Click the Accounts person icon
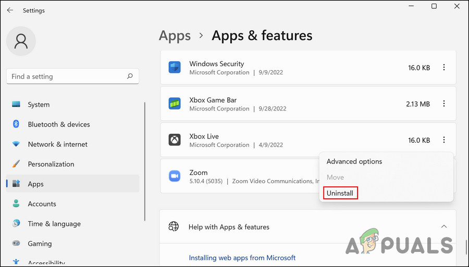469x267 pixels. pyautogui.click(x=16, y=204)
